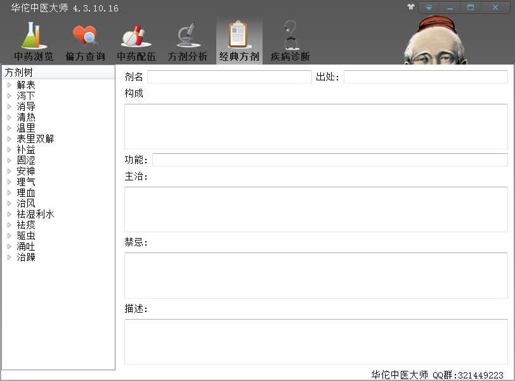Expand the 解表 tree node

click(10, 85)
